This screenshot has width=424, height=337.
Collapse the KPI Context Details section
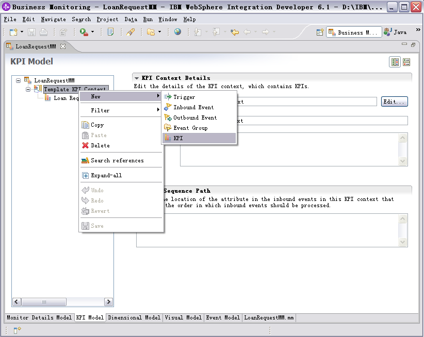(137, 78)
